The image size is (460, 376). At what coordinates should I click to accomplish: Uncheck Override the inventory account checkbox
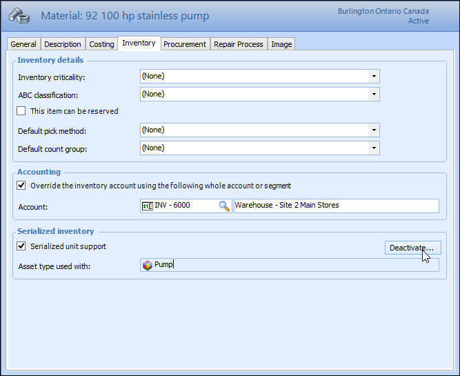tap(21, 186)
